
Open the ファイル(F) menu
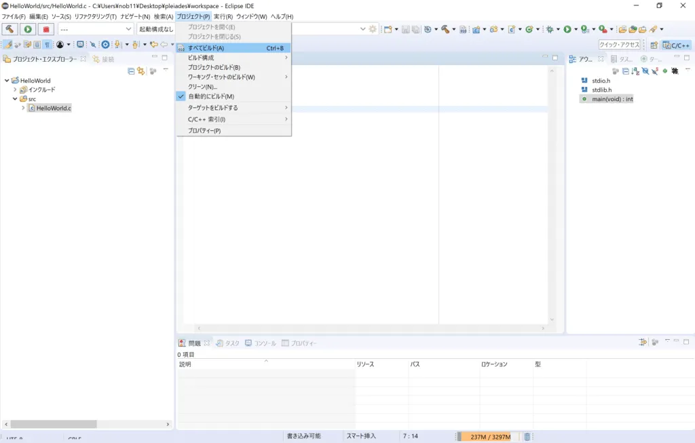click(x=14, y=16)
